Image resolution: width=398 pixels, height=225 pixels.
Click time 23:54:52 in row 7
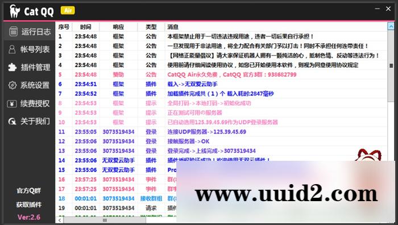click(86, 94)
